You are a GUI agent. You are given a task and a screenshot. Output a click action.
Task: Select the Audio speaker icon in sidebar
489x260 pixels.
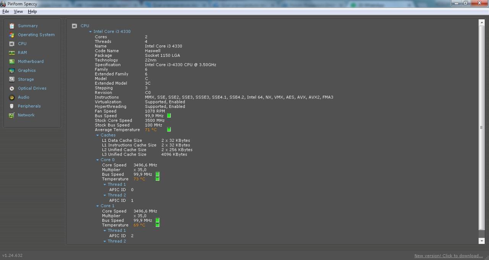tap(12, 97)
